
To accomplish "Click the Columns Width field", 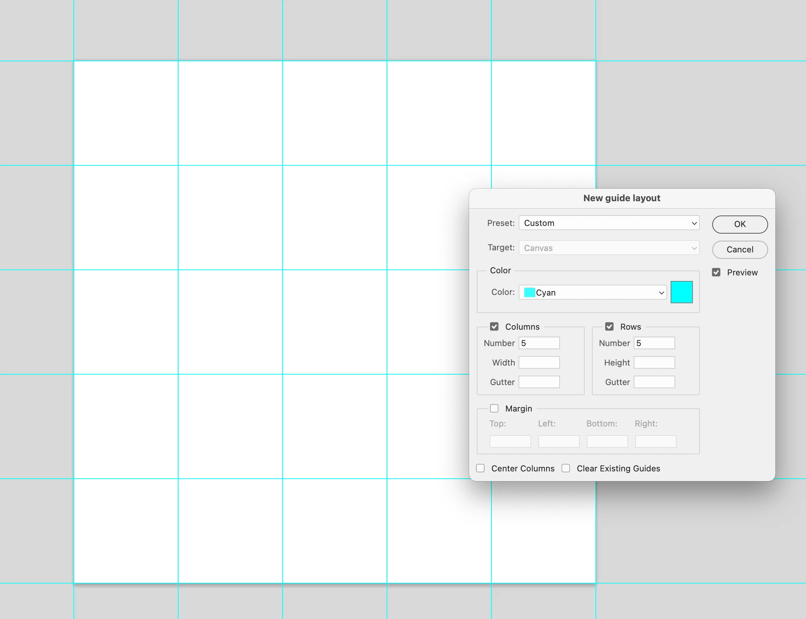I will pos(539,362).
